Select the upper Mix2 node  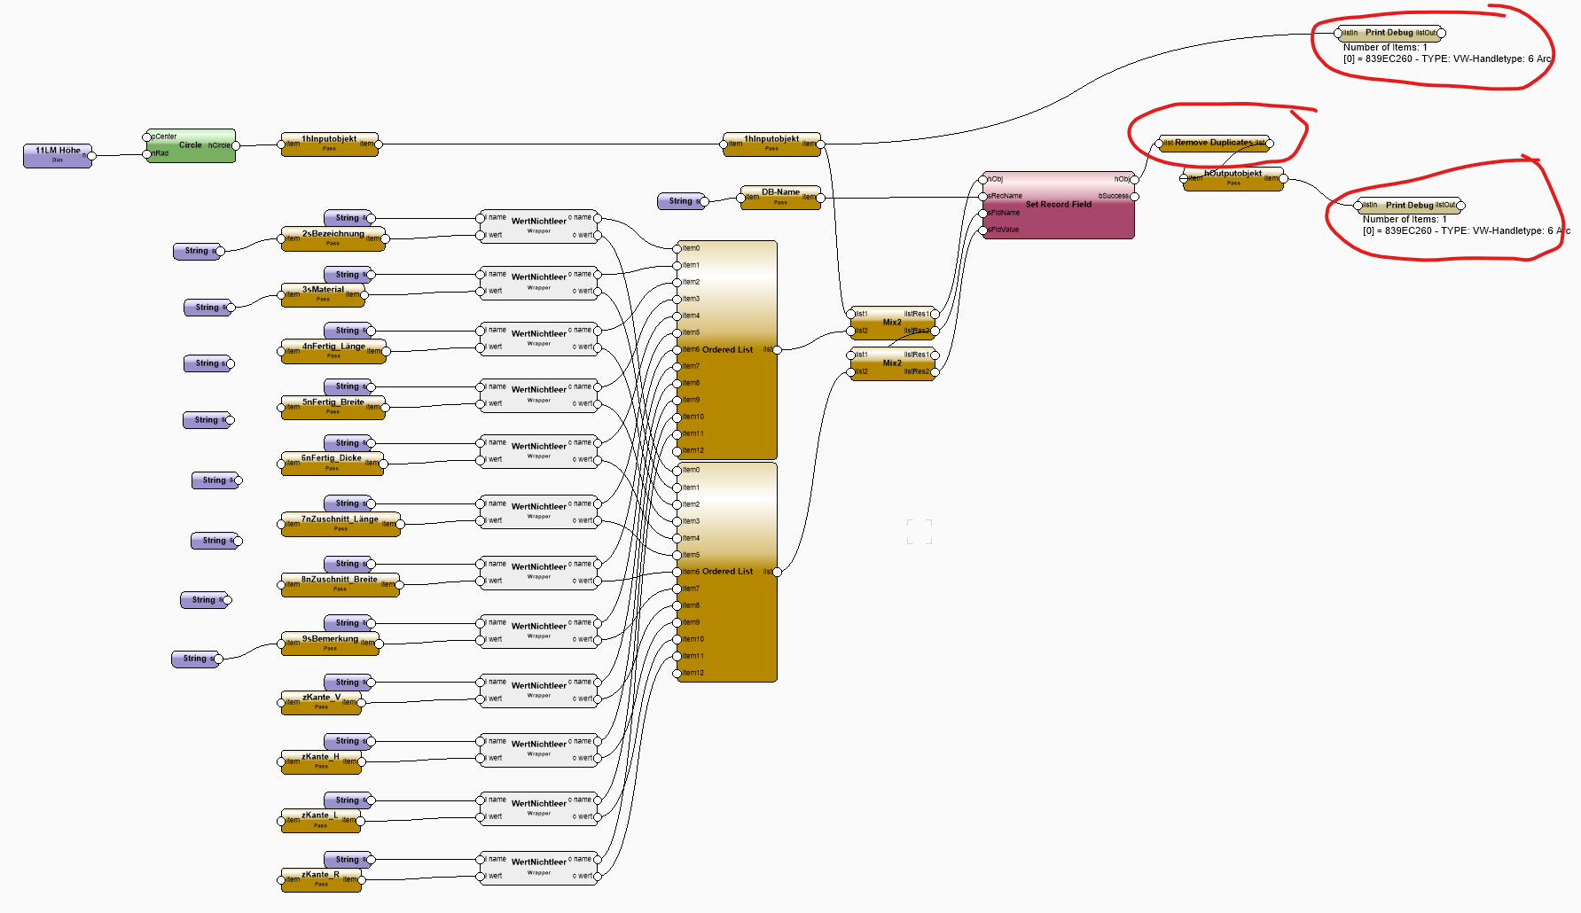coord(892,323)
